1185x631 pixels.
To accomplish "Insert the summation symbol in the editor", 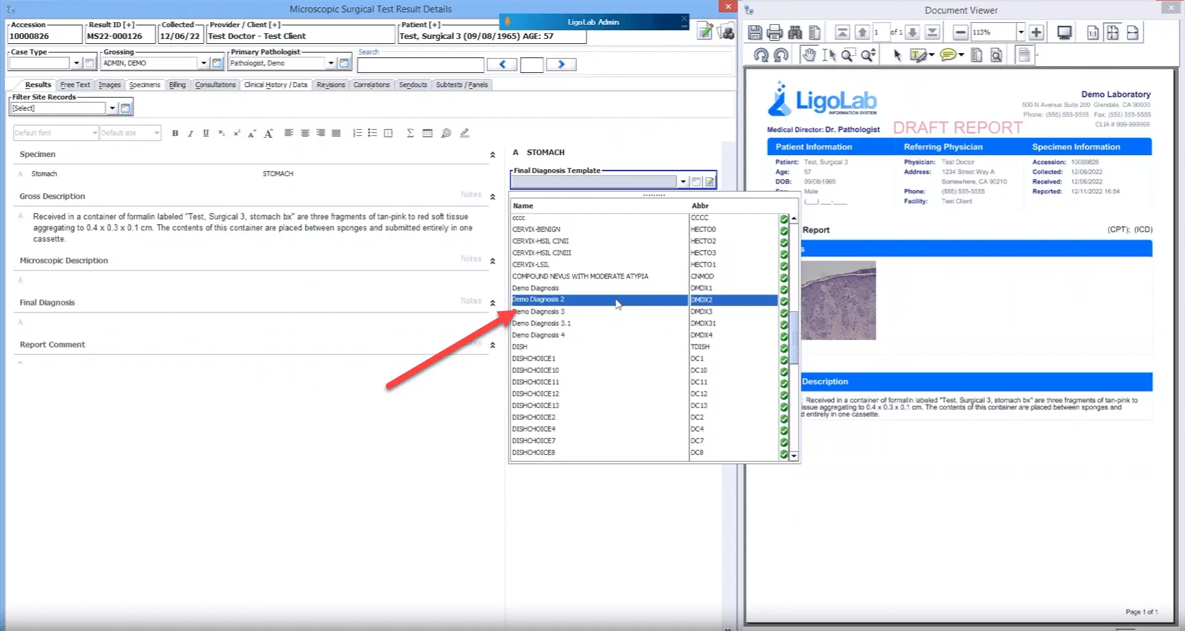I will tap(410, 133).
